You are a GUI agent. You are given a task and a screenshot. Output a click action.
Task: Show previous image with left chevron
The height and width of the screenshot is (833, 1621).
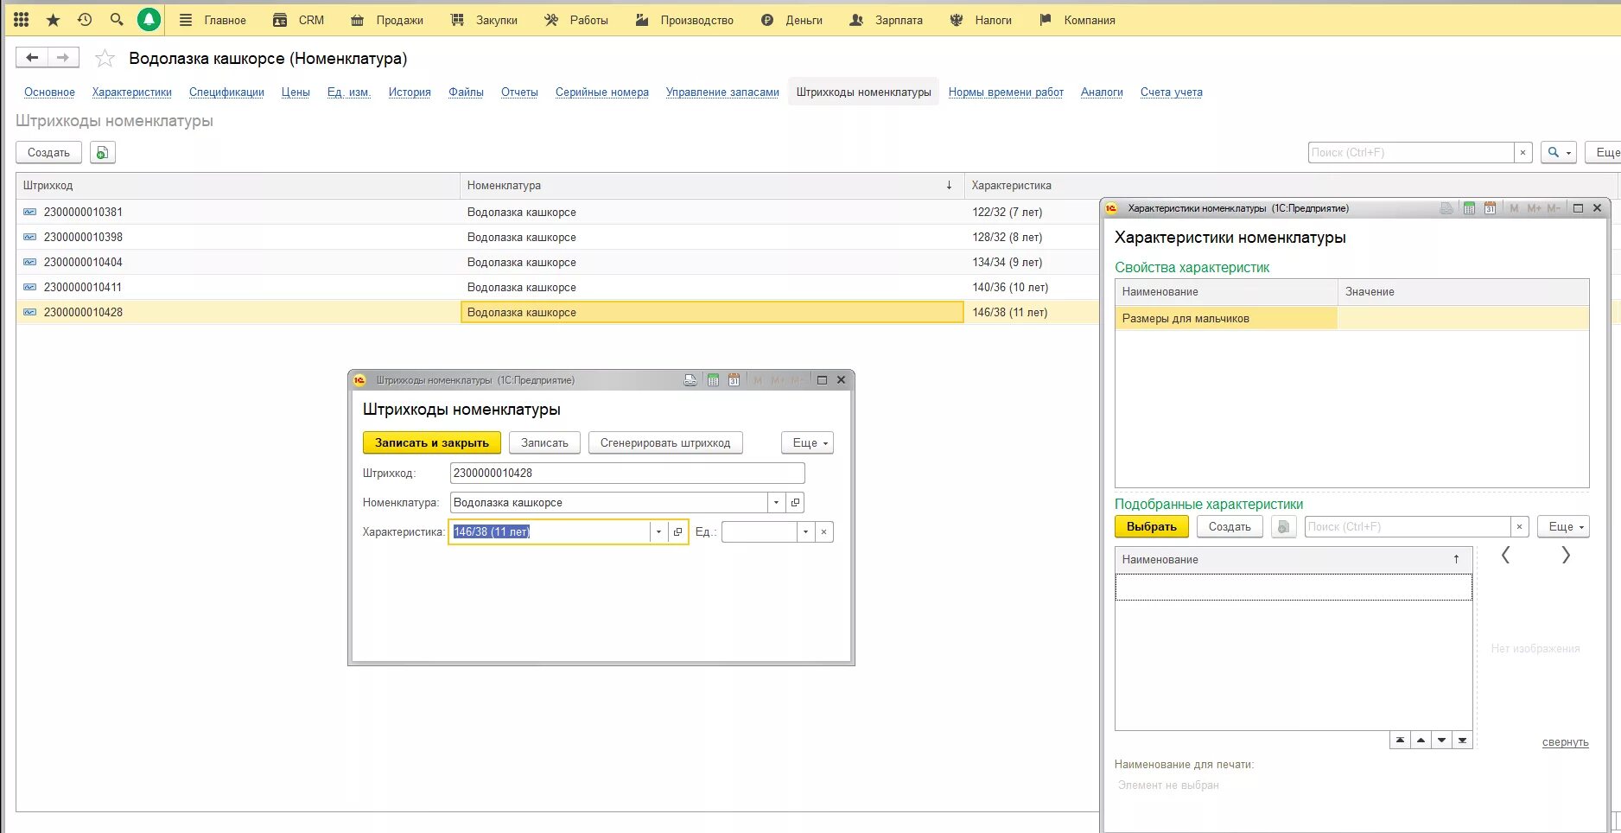tap(1505, 556)
